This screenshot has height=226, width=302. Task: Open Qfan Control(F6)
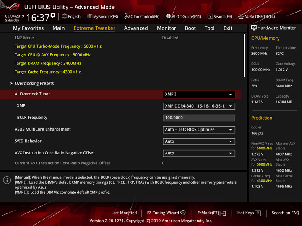pyautogui.click(x=142, y=16)
